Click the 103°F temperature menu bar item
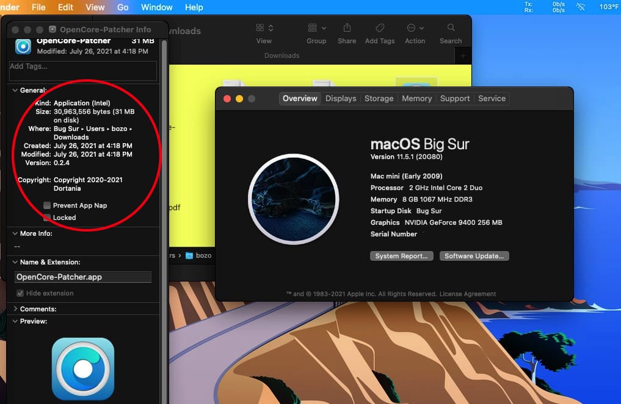Viewport: 621px width, 404px height. coord(609,7)
